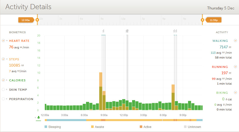Click the walking figure icon near 9am

103,31
